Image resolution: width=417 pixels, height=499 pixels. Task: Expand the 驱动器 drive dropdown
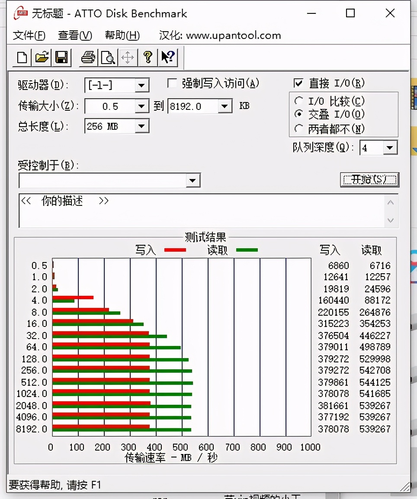pyautogui.click(x=141, y=85)
